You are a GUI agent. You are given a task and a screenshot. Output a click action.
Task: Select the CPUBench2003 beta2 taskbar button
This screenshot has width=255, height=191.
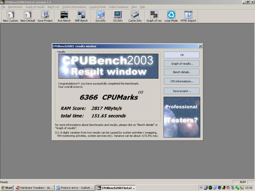coord(116,188)
